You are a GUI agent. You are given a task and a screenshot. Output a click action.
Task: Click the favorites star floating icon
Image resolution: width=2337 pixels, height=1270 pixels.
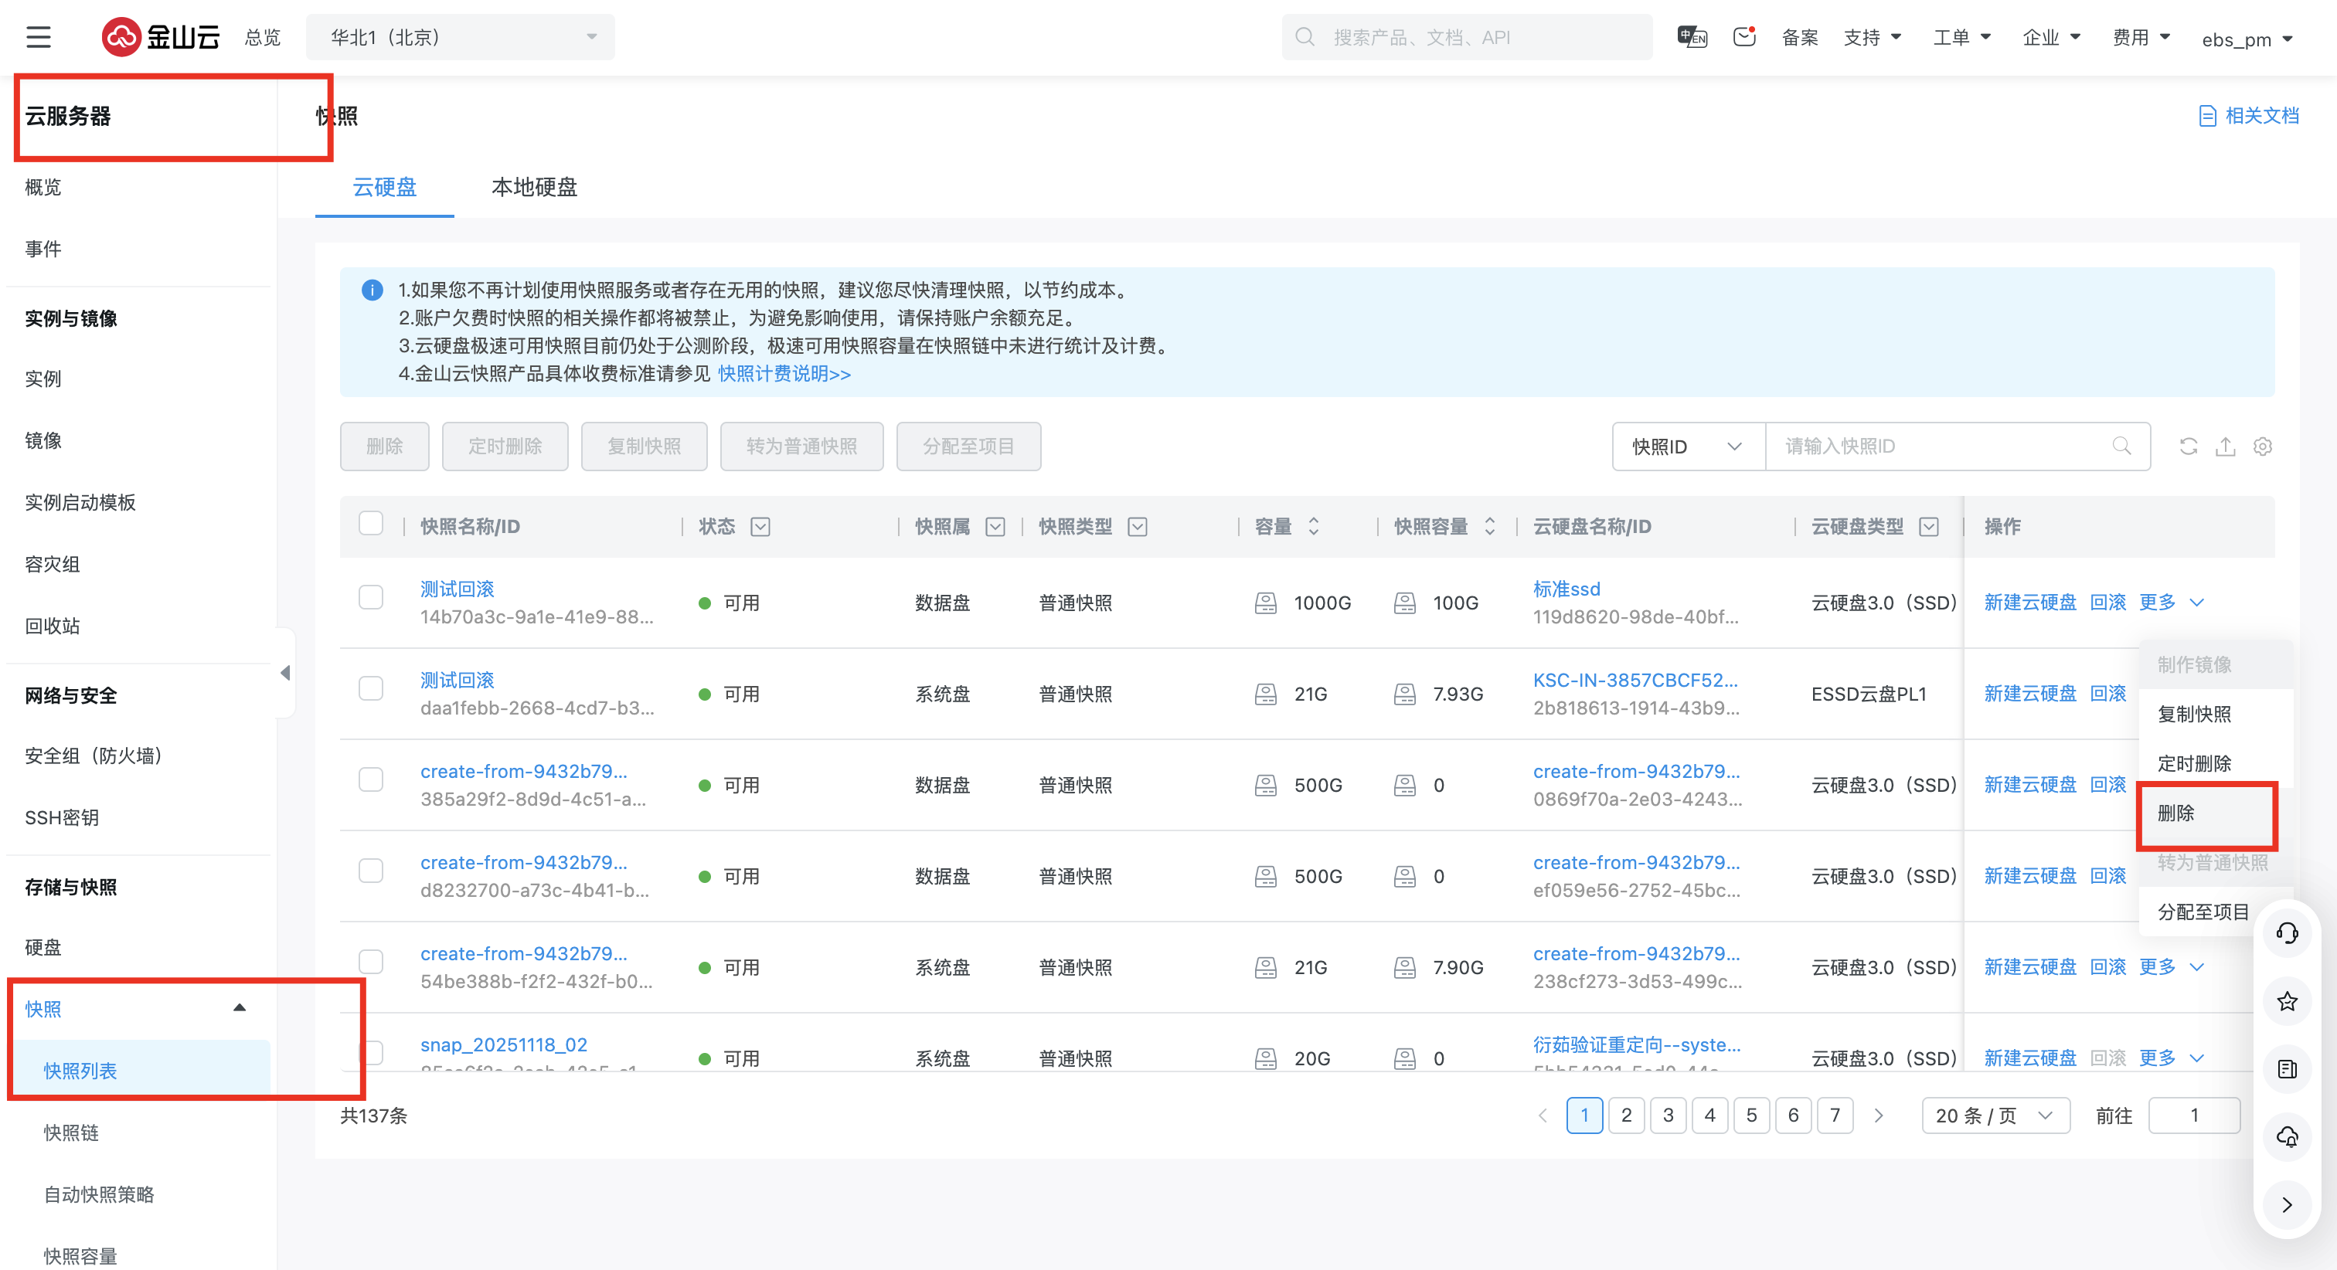[x=2287, y=1001]
